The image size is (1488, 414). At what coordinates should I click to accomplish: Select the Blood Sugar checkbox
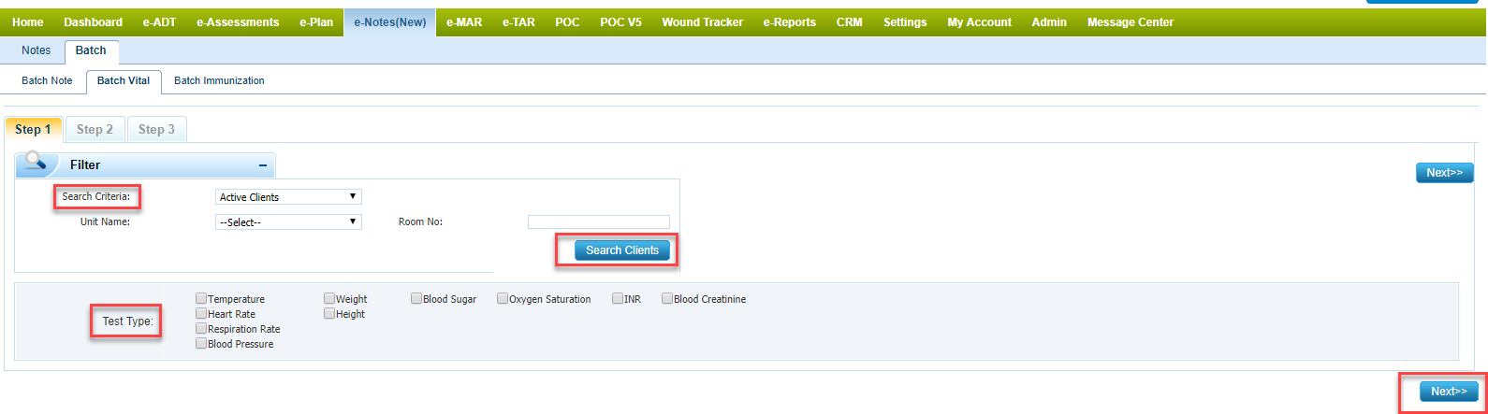[416, 299]
